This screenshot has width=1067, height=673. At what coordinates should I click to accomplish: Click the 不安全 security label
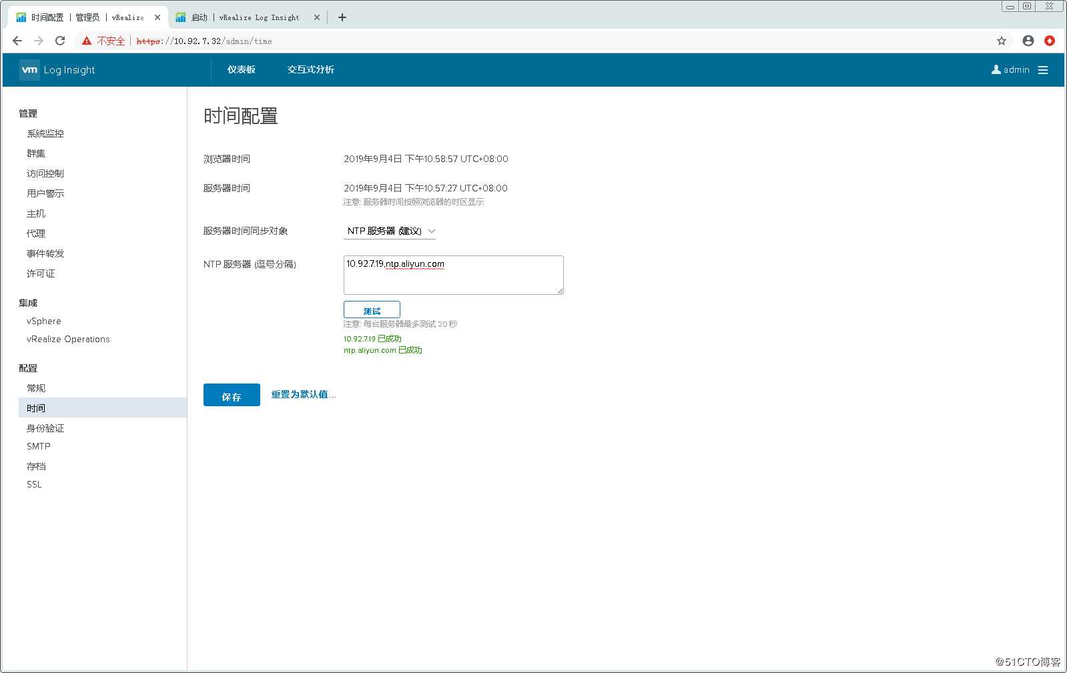pos(111,41)
